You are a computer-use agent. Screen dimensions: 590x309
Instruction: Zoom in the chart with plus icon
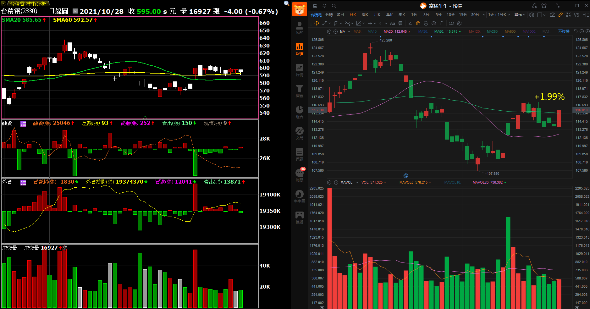pos(587,31)
